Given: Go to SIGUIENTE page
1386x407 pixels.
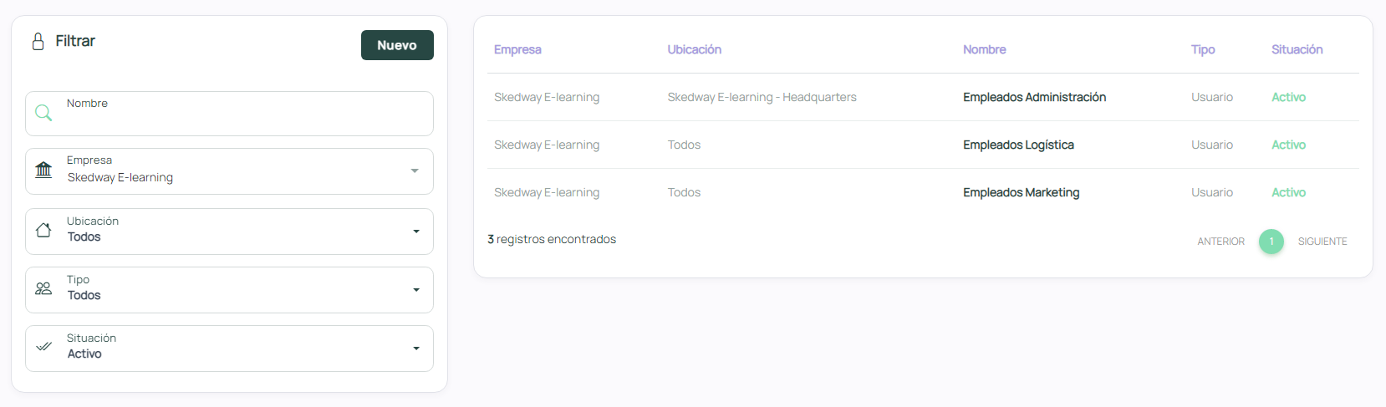Looking at the screenshot, I should point(1322,242).
